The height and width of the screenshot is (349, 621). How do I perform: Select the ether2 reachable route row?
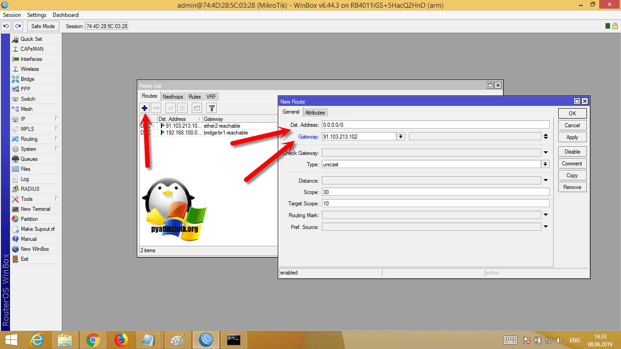(x=209, y=126)
